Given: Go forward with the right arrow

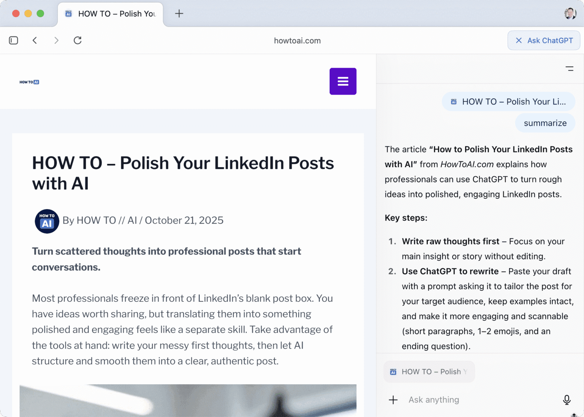Looking at the screenshot, I should click(x=56, y=40).
